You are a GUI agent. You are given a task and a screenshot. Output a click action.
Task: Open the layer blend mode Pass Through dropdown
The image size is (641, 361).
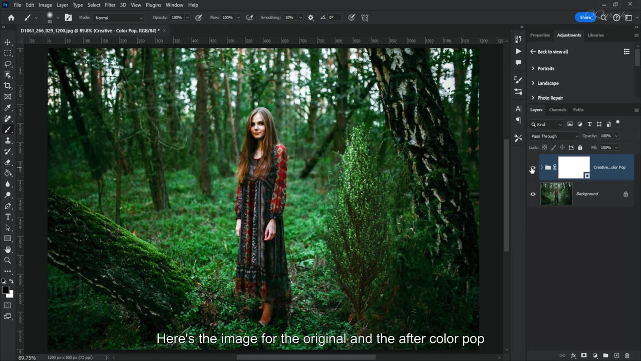tap(554, 136)
